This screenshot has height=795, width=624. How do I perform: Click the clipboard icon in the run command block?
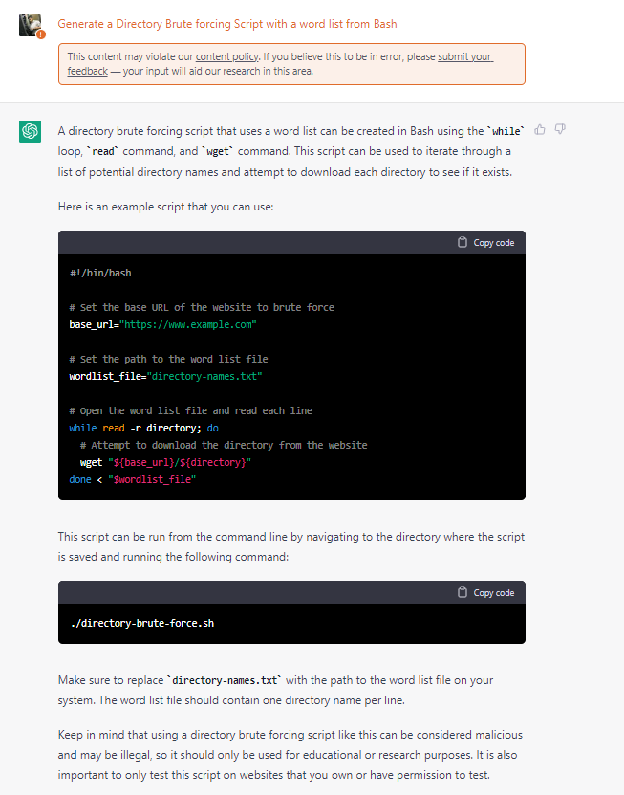[463, 592]
